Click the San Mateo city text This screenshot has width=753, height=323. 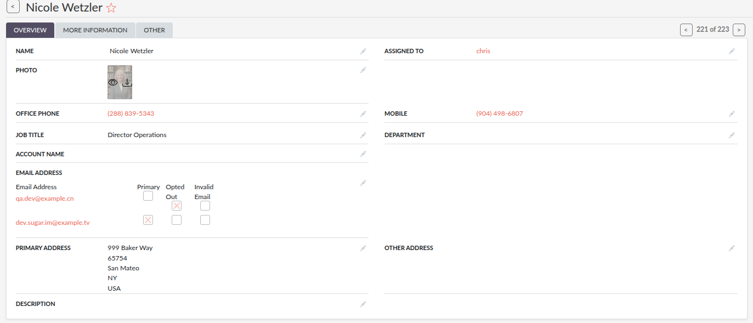[x=123, y=268]
